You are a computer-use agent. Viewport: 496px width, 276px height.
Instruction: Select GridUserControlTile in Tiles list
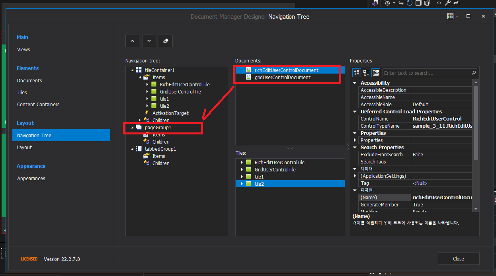pyautogui.click(x=275, y=169)
